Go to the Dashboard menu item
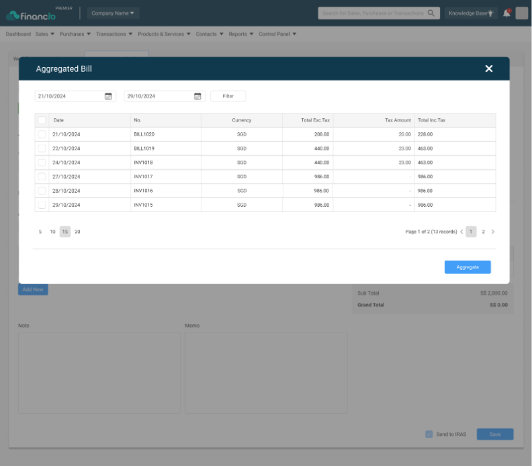532x466 pixels. click(18, 34)
